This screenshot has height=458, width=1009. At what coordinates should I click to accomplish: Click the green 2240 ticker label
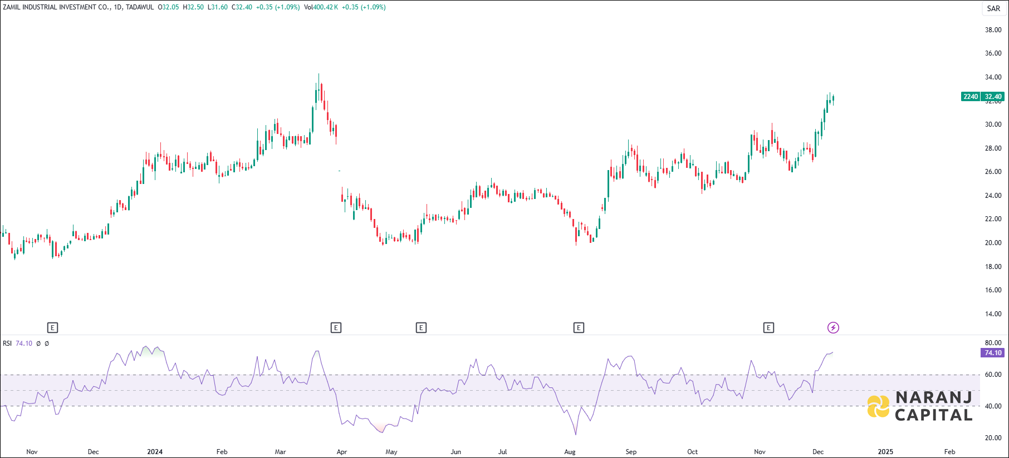coord(971,97)
